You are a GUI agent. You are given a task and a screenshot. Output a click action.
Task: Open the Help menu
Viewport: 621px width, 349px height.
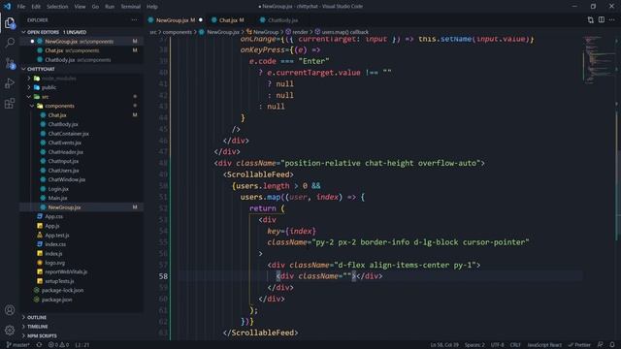coord(152,7)
